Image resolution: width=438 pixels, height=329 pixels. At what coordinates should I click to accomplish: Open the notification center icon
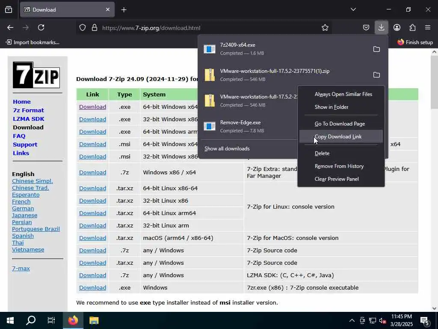coord(425,320)
